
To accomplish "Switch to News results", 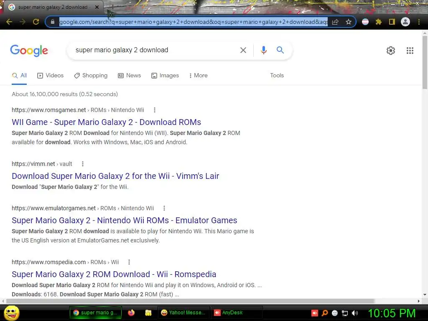I will [x=130, y=76].
